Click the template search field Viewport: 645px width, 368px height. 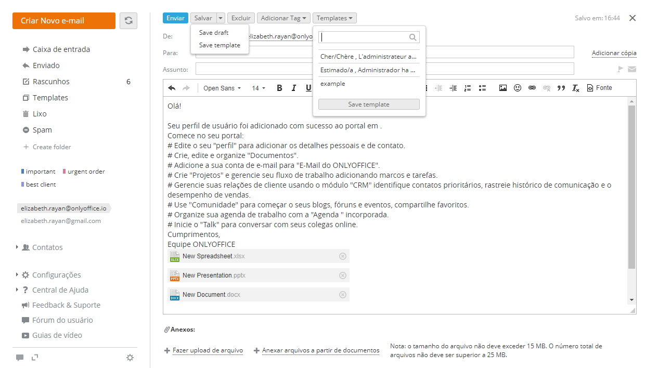tap(364, 37)
